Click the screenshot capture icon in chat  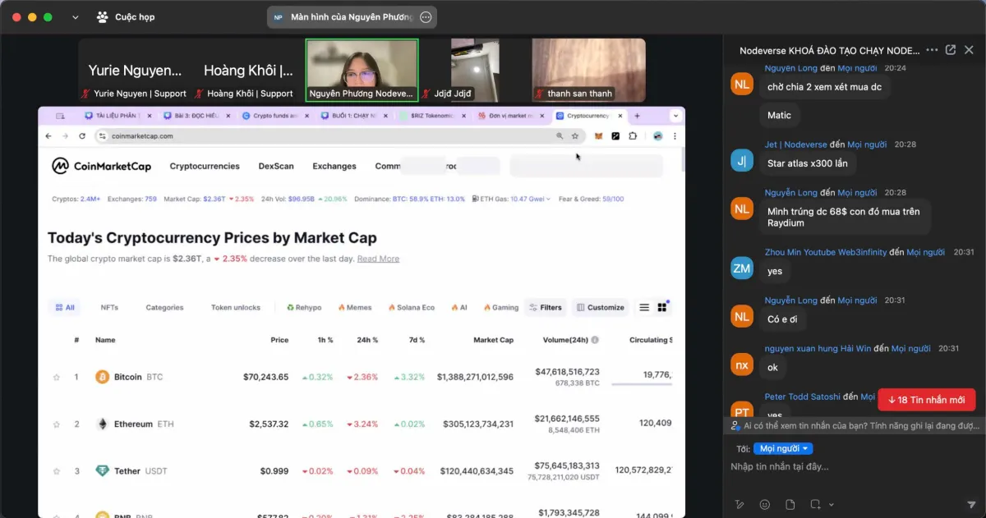[x=815, y=504]
